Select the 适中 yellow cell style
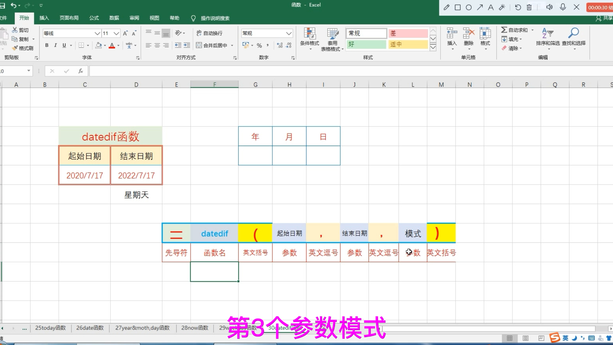Image resolution: width=613 pixels, height=345 pixels. tap(408, 44)
